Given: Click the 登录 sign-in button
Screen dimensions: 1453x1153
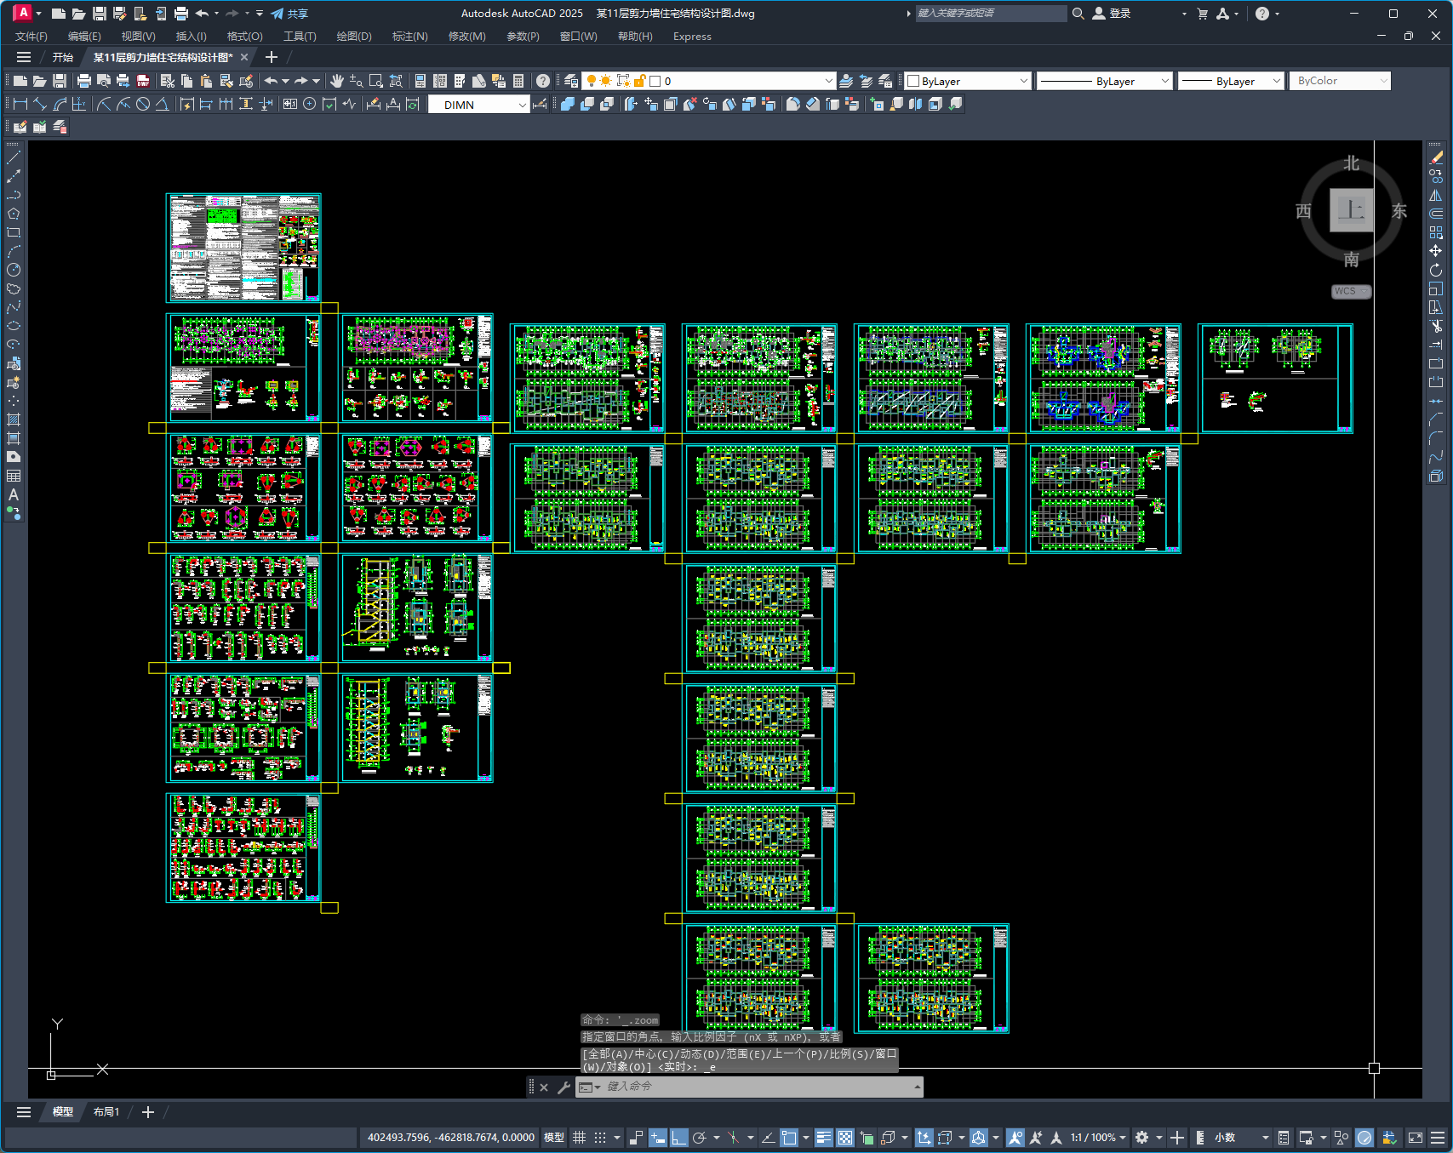Looking at the screenshot, I should 1112,14.
